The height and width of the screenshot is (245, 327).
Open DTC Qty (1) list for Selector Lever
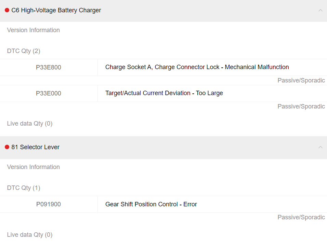pyautogui.click(x=24, y=188)
